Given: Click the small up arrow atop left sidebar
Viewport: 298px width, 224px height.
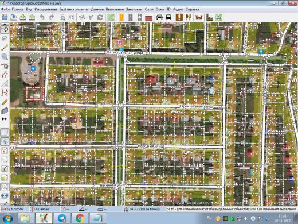Looking at the screenshot, I should click(x=5, y=24).
